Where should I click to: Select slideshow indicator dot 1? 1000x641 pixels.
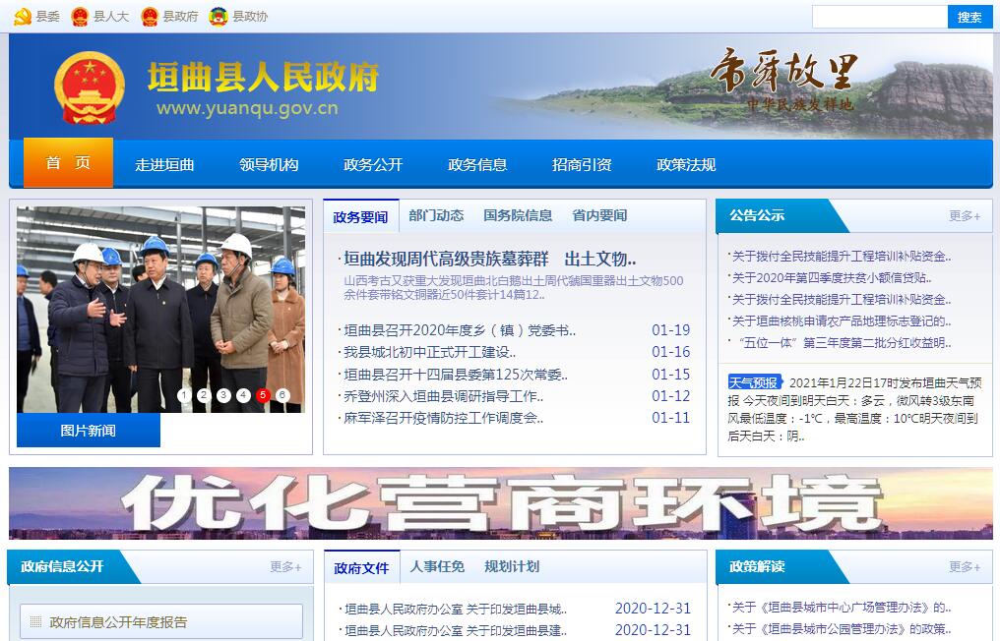point(184,395)
